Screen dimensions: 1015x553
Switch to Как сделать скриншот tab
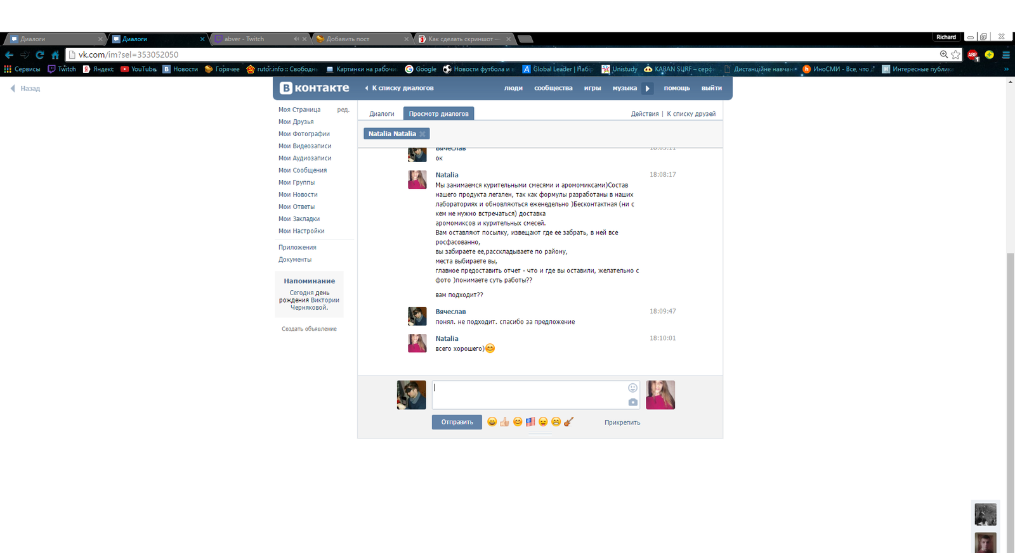(465, 39)
